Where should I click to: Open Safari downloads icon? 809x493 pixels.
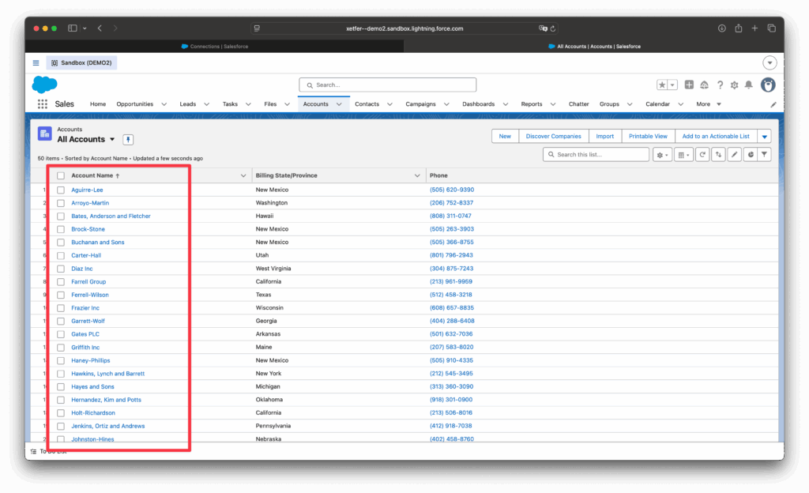(722, 28)
